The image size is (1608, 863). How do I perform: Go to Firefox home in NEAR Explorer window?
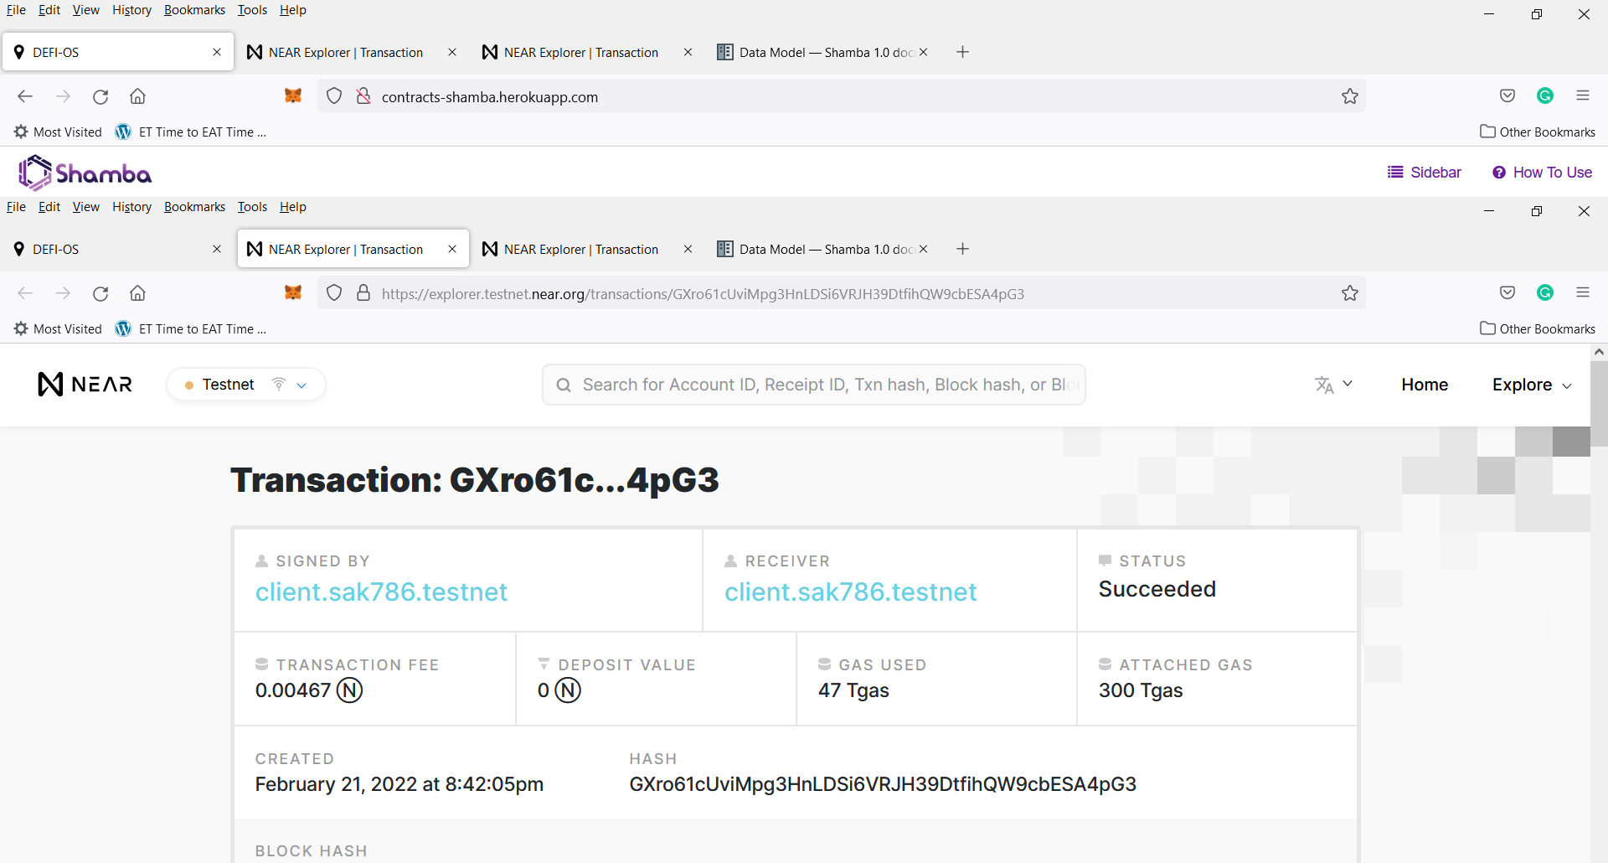pos(138,293)
